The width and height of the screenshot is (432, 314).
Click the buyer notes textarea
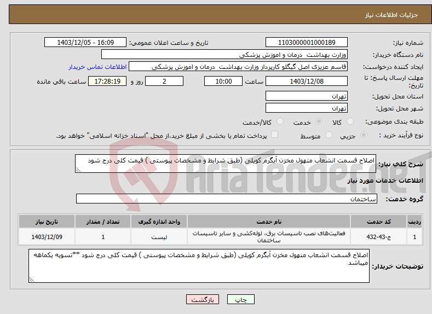point(199,266)
